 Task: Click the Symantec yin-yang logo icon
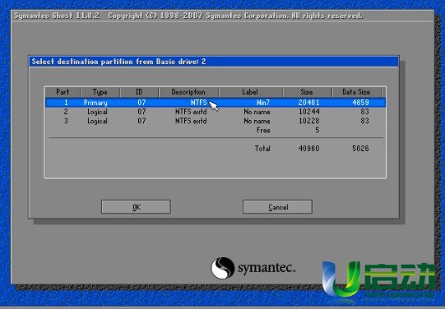point(223,268)
